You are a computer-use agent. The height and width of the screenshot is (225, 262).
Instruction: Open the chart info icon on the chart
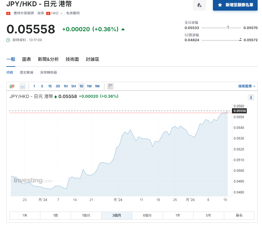pyautogui.click(x=251, y=97)
